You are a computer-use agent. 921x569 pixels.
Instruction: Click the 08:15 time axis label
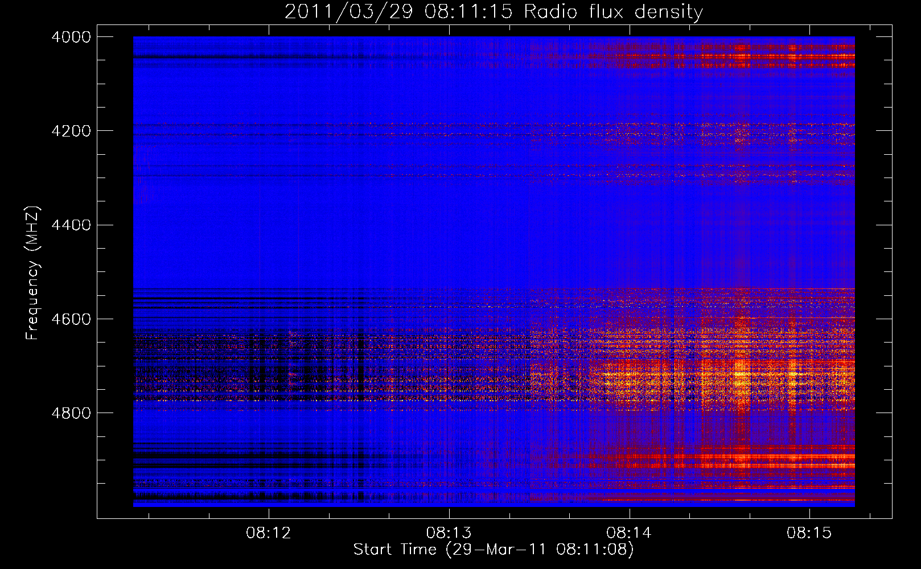(x=809, y=533)
